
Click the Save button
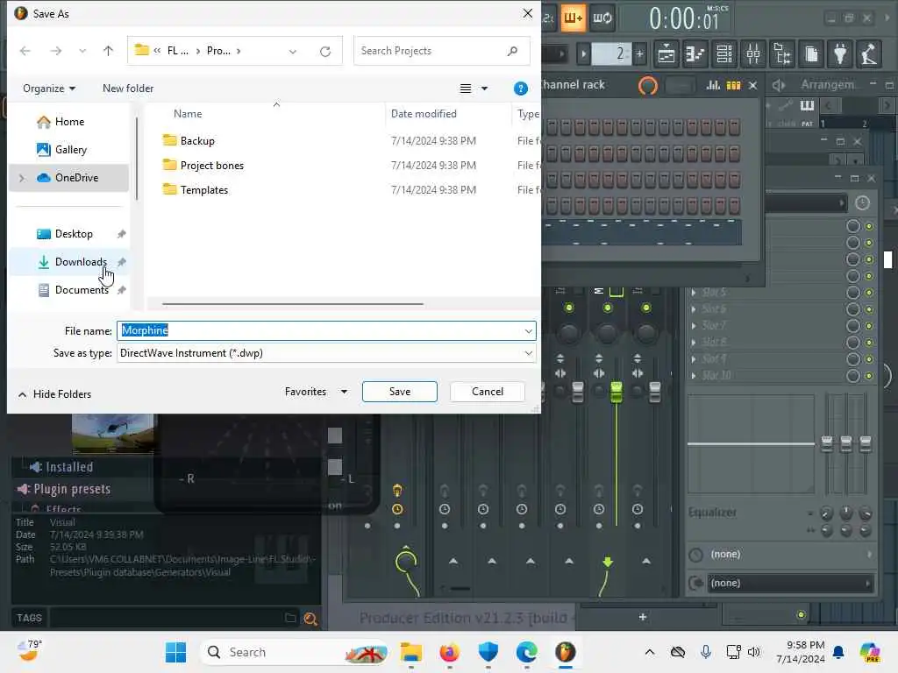(x=400, y=392)
